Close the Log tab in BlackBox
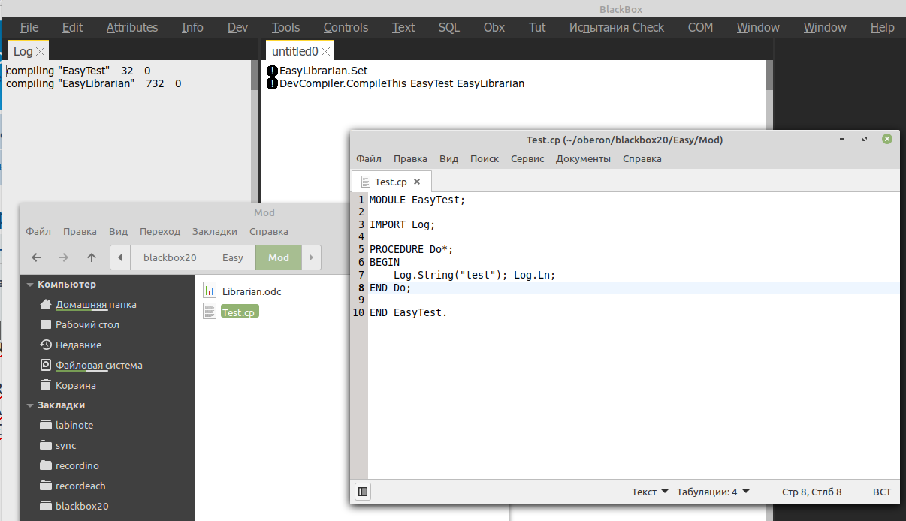 [41, 52]
